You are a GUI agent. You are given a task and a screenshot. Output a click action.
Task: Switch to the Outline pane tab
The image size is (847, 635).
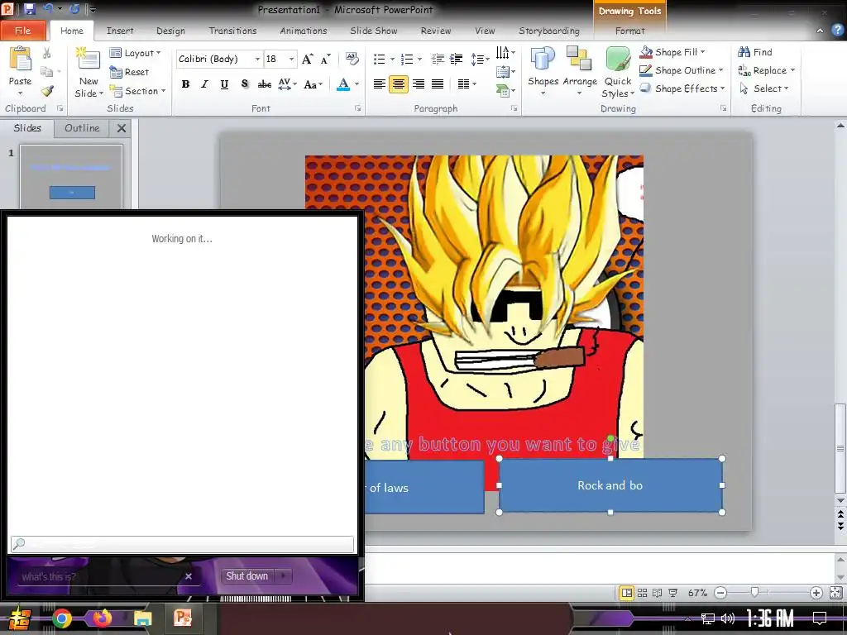pos(82,128)
